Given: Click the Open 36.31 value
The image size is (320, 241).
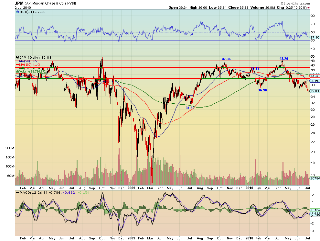Looking at the screenshot, I should pyautogui.click(x=178, y=7).
